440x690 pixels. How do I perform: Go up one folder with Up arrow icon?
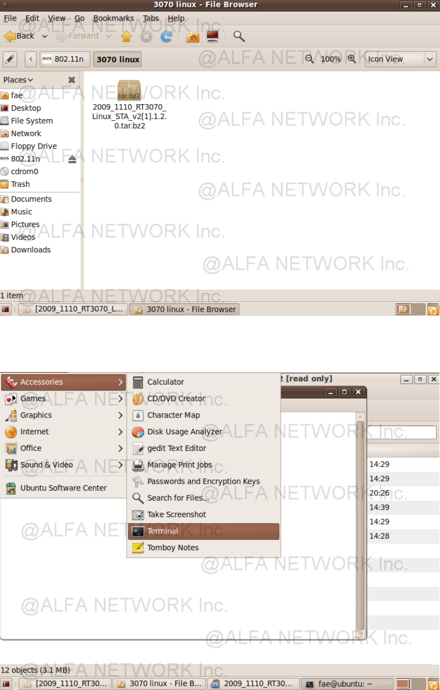(x=126, y=36)
